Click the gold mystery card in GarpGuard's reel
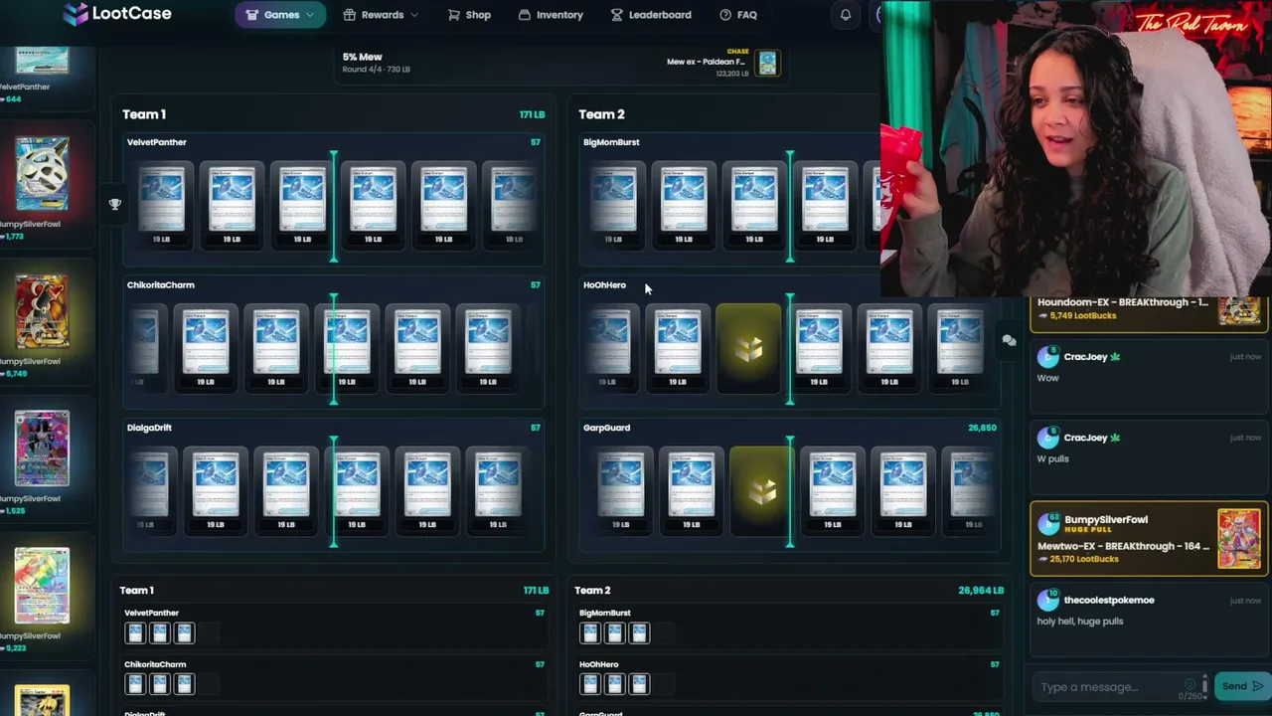 click(x=762, y=491)
